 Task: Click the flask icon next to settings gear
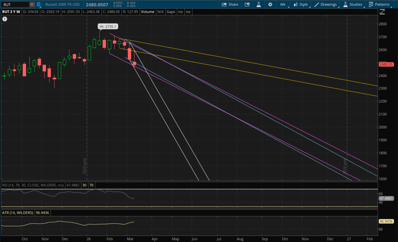259,5
